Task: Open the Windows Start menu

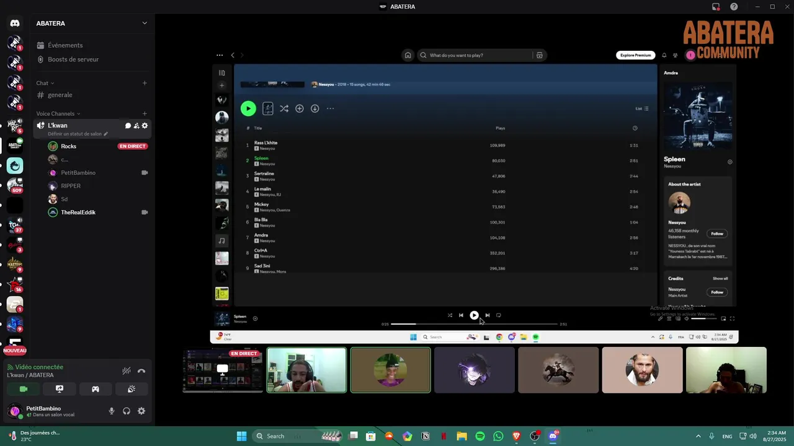Action: 241,436
